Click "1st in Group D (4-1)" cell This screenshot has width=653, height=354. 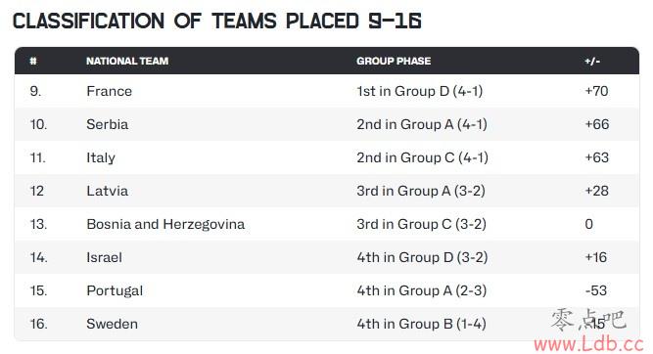pos(420,91)
